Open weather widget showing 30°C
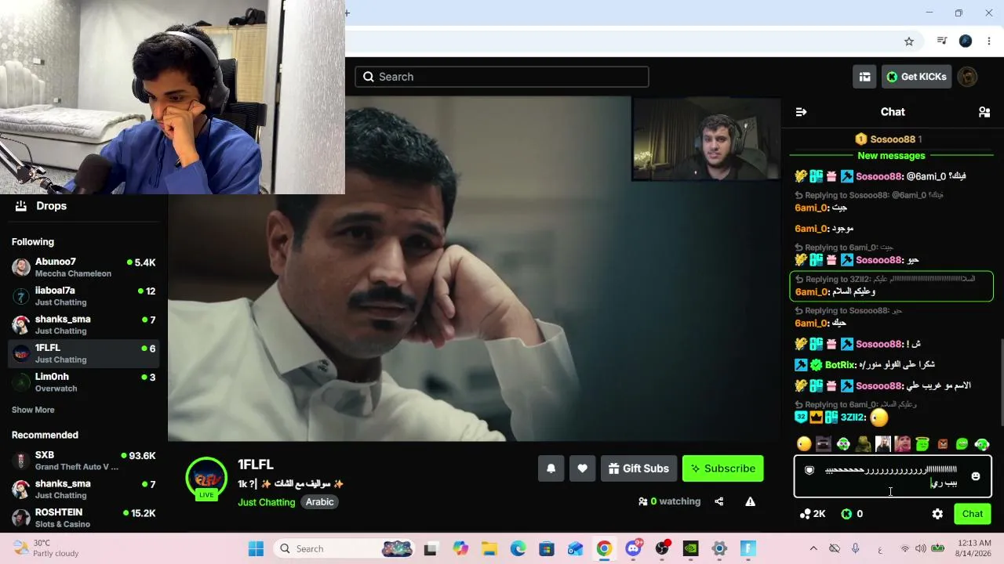The image size is (1004, 564). (47, 548)
